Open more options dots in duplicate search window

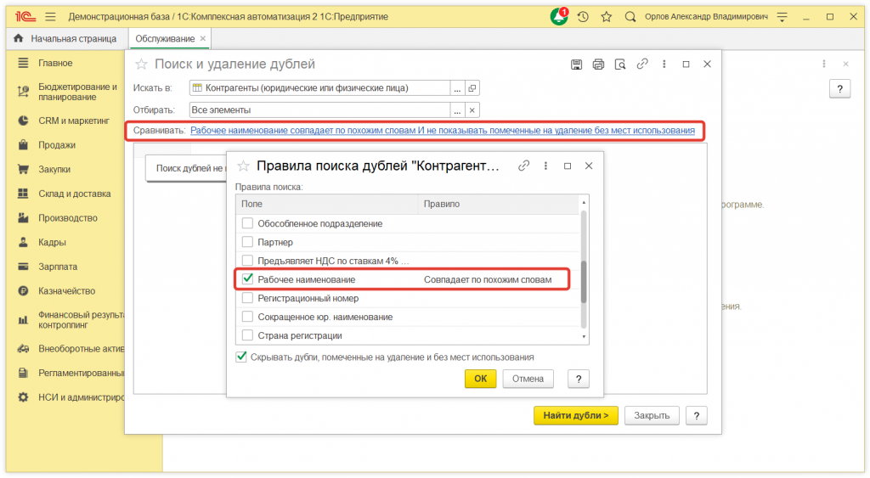click(664, 65)
